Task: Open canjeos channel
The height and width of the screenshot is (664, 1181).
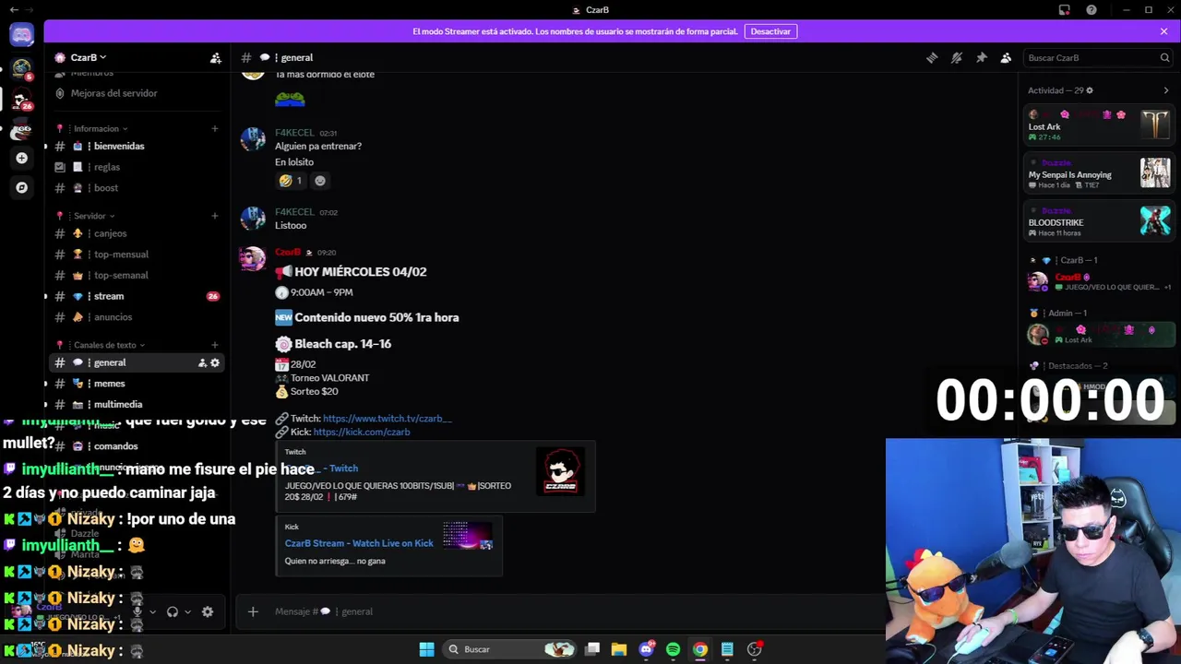Action: click(x=136, y=233)
